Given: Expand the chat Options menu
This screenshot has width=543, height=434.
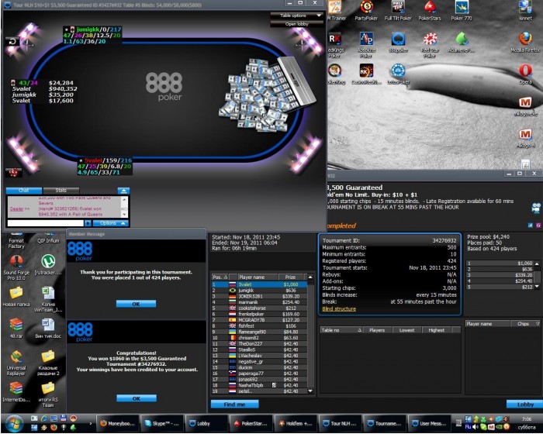Looking at the screenshot, I should pyautogui.click(x=111, y=223).
